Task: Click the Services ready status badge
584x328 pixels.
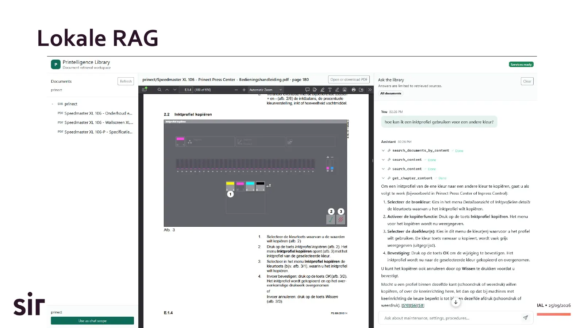Action: pos(521,65)
